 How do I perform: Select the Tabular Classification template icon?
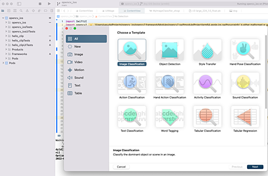coord(207,117)
